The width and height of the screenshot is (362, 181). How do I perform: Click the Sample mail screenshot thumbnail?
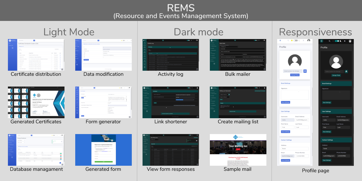238,150
